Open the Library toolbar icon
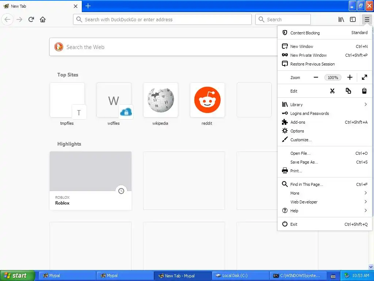The image size is (374, 281). (x=341, y=19)
